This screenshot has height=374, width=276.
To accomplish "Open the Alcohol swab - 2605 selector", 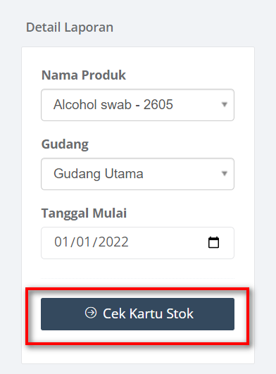I will click(137, 105).
